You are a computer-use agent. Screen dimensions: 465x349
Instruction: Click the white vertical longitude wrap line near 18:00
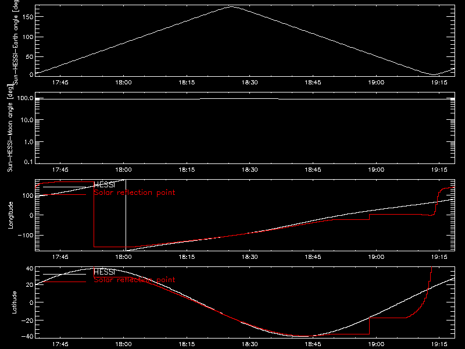[126, 215]
